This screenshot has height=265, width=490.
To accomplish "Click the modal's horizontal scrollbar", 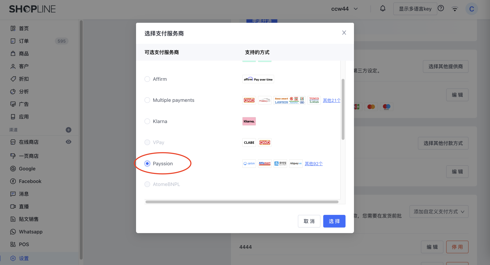I will click(x=242, y=202).
